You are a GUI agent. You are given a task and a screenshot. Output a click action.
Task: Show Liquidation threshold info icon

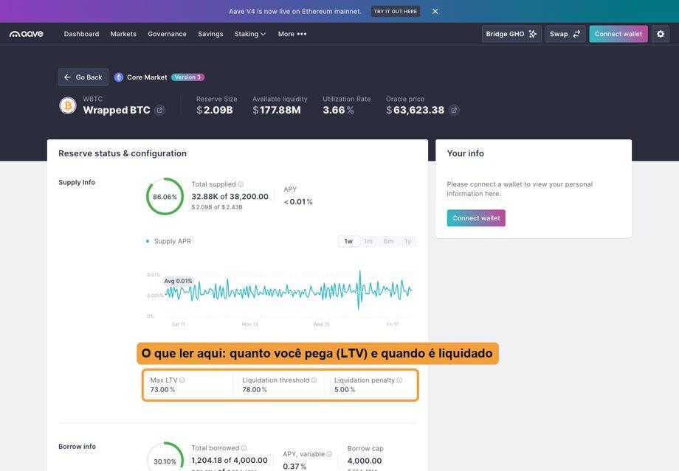coord(314,380)
